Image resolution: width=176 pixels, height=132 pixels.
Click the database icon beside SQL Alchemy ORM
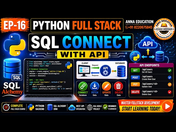[x=50, y=107]
